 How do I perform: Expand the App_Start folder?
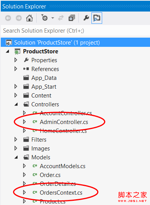click(16, 86)
